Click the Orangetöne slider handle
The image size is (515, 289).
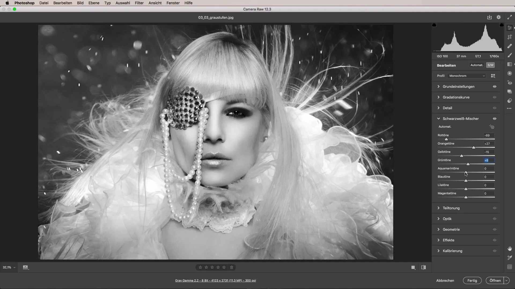coord(474,147)
